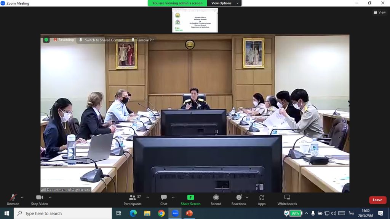
Task: Open Windows Start menu
Action: point(7,213)
